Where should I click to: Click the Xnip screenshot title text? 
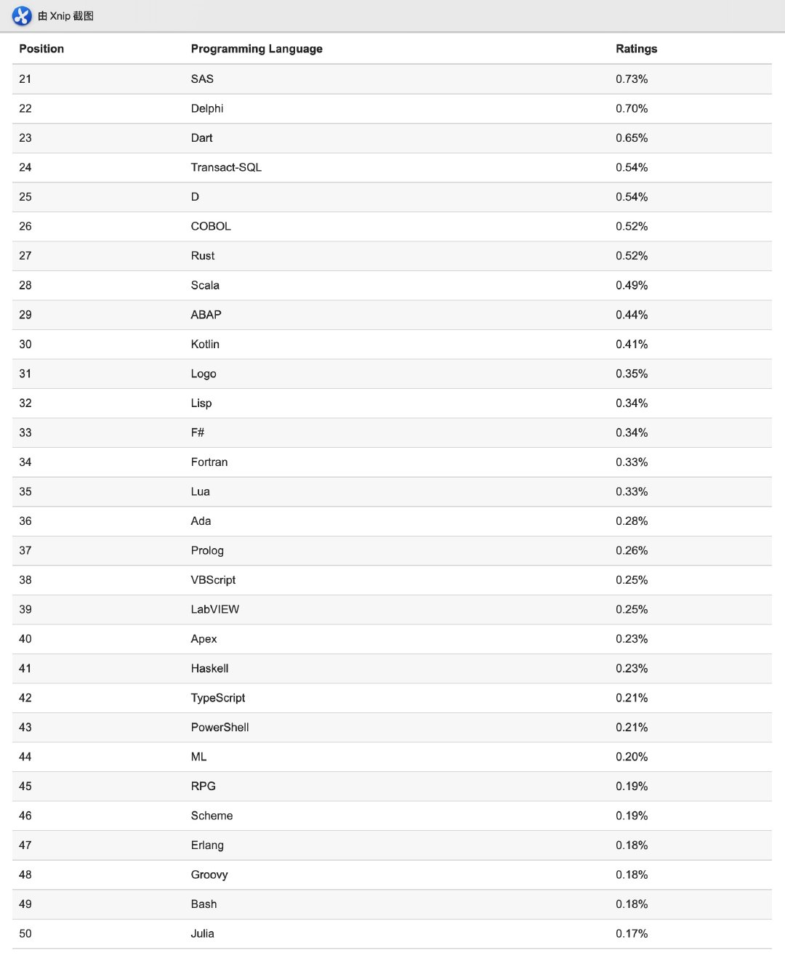coord(66,16)
